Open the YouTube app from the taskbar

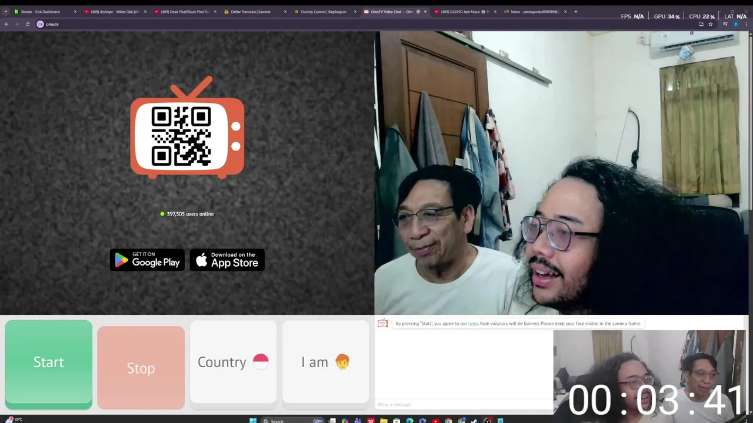pyautogui.click(x=435, y=420)
